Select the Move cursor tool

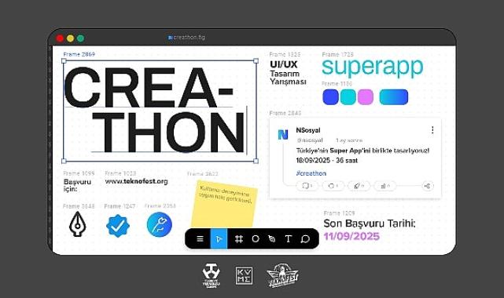[219, 239]
